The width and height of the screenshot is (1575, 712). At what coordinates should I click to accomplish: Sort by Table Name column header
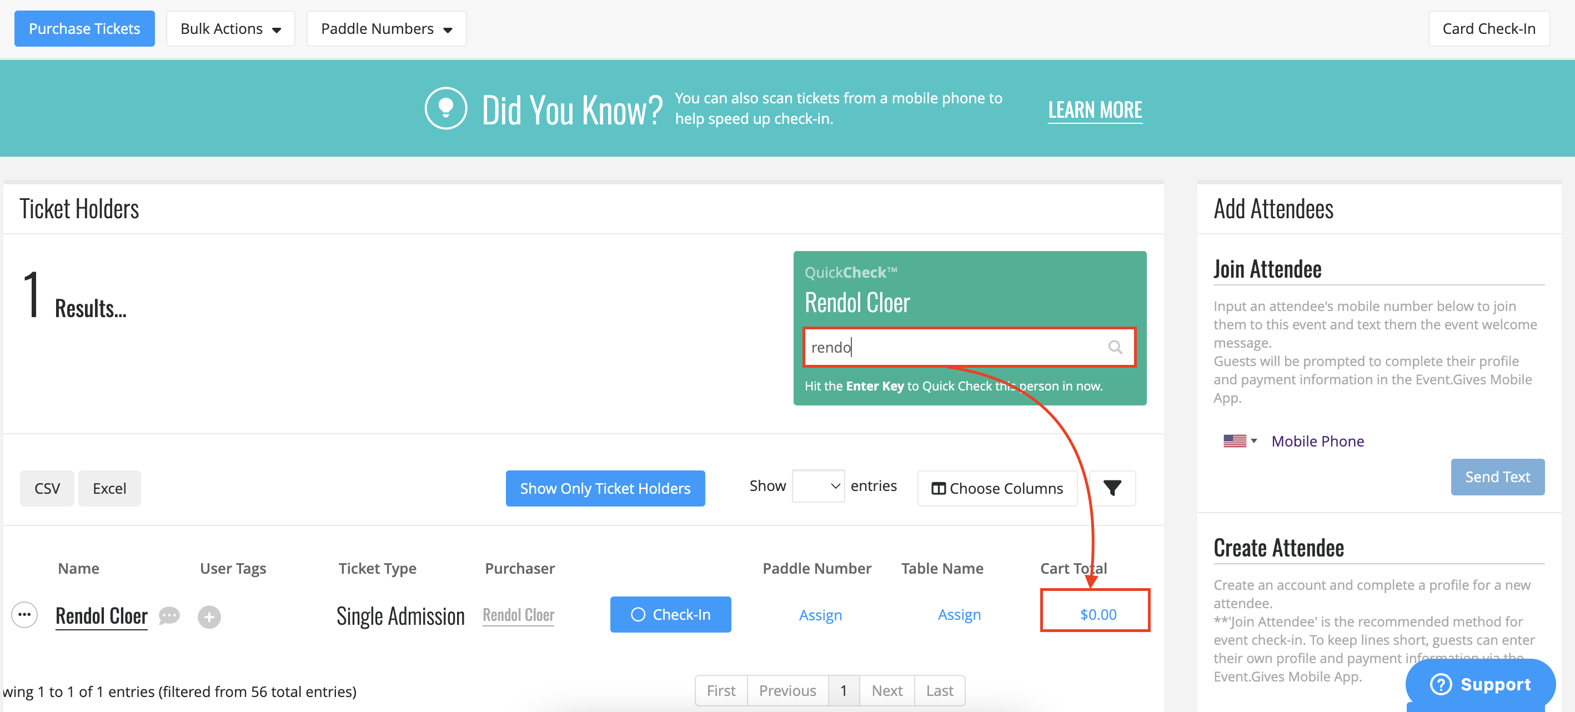pyautogui.click(x=942, y=568)
